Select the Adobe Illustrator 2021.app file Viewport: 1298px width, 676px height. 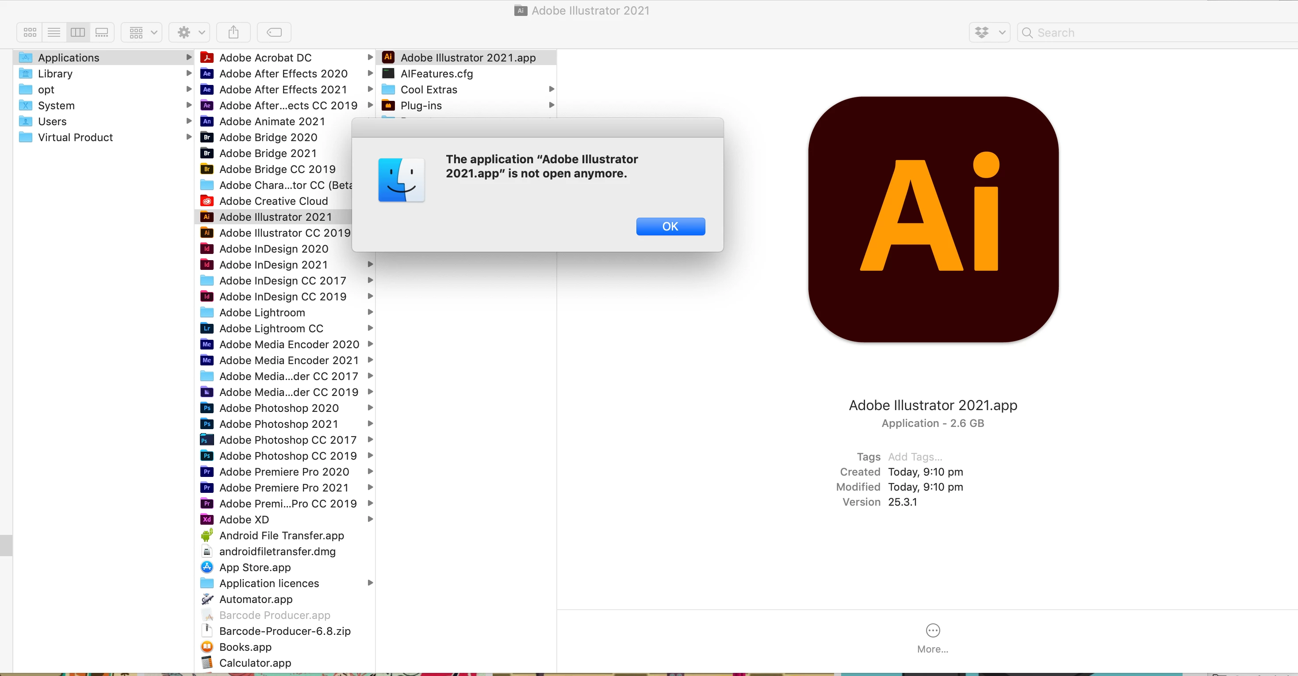click(x=467, y=58)
